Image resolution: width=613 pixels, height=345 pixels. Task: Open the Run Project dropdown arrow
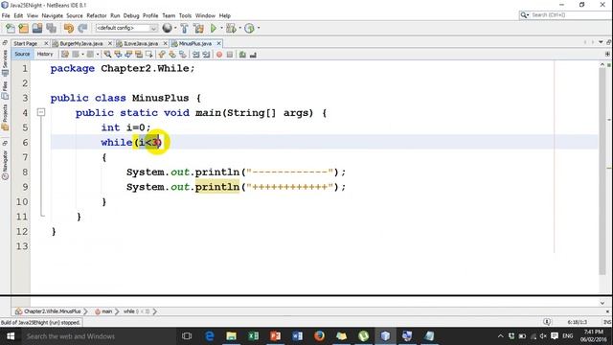(x=221, y=28)
